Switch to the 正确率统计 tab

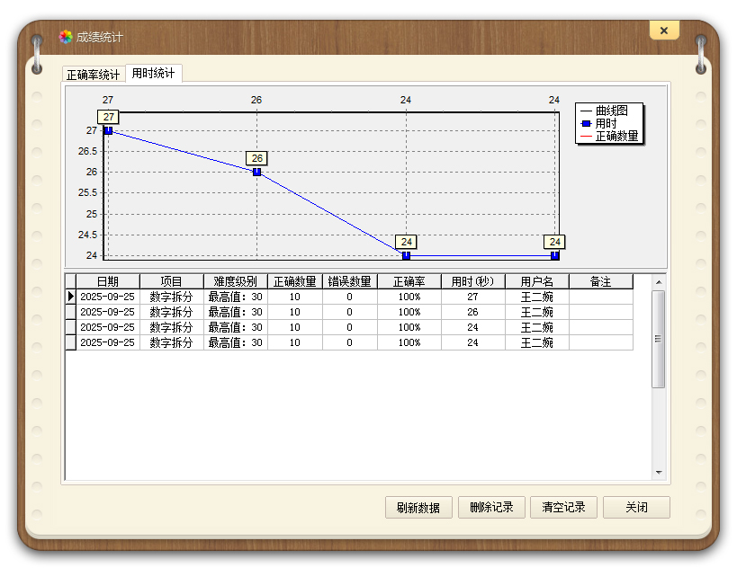click(x=94, y=75)
